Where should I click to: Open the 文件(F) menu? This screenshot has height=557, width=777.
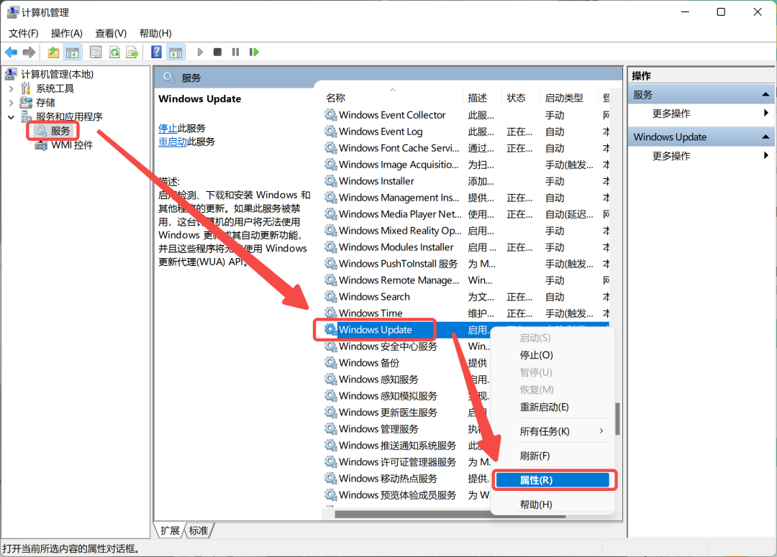(23, 33)
